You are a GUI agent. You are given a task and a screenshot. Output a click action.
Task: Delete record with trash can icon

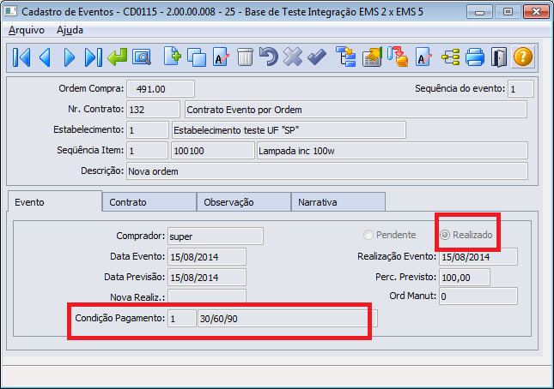[x=245, y=57]
